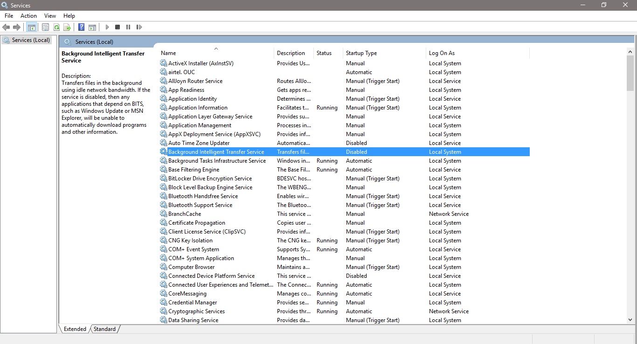
Task: Select Certificate Propagation service
Action: point(197,223)
